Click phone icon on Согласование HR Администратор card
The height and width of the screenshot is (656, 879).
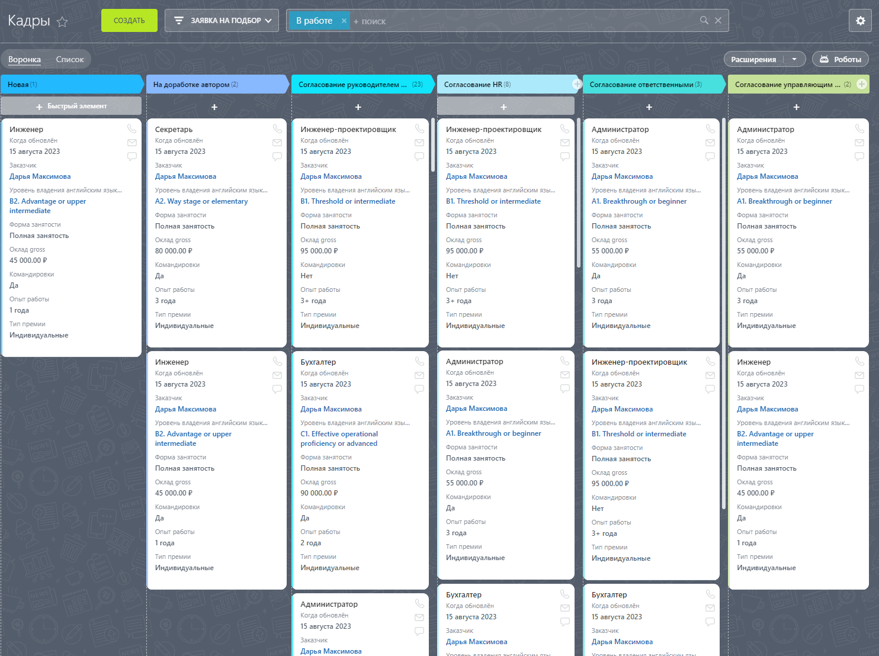coord(565,361)
